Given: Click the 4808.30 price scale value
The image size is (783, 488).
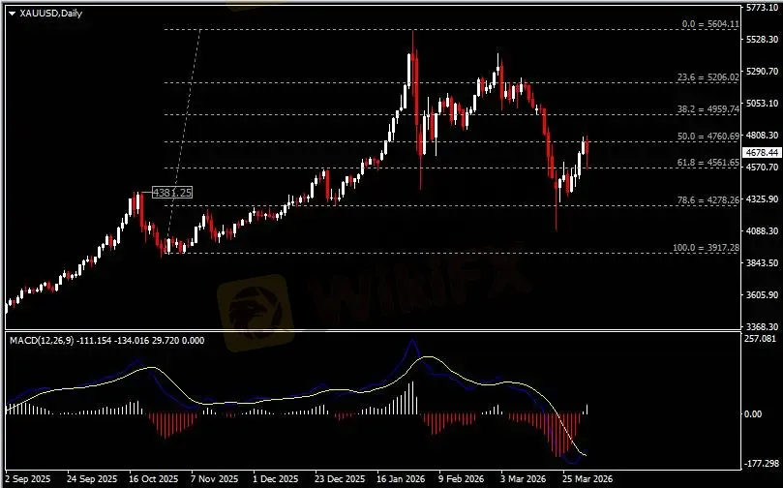Looking at the screenshot, I should (763, 135).
